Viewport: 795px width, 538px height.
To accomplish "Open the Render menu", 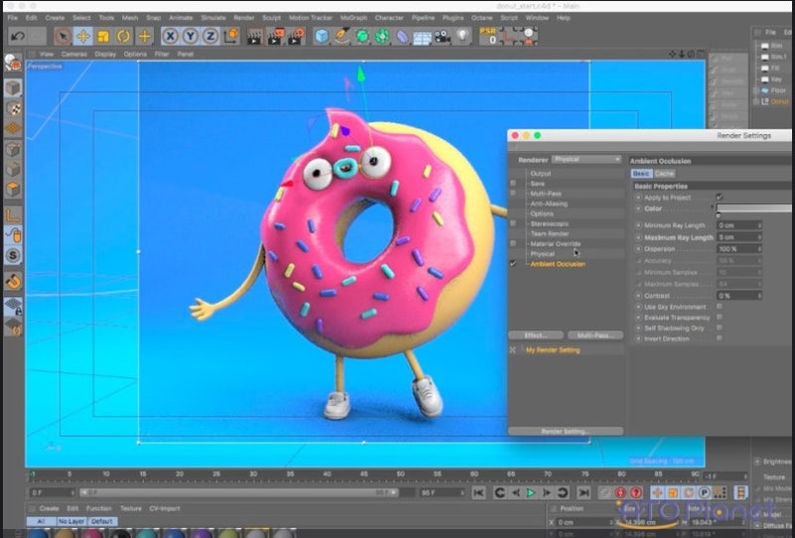I will coord(243,18).
